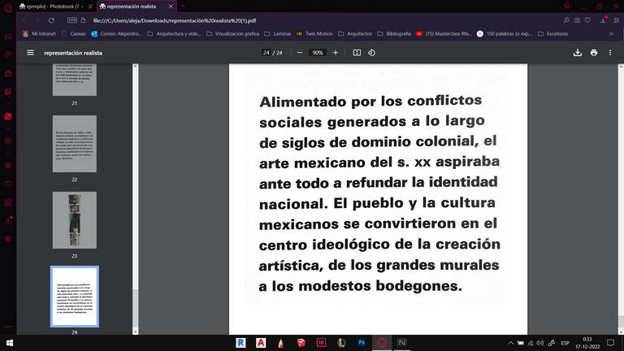Click the thumbnail panel scroll up arrow
The width and height of the screenshot is (624, 351).
pos(136,67)
